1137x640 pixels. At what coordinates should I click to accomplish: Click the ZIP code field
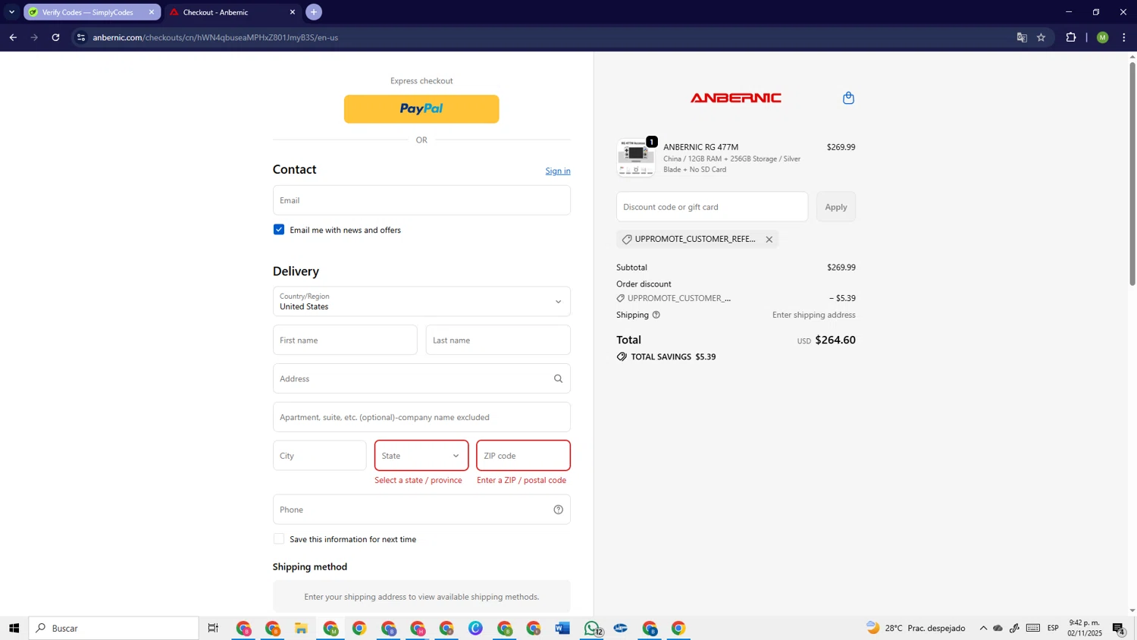tap(523, 456)
